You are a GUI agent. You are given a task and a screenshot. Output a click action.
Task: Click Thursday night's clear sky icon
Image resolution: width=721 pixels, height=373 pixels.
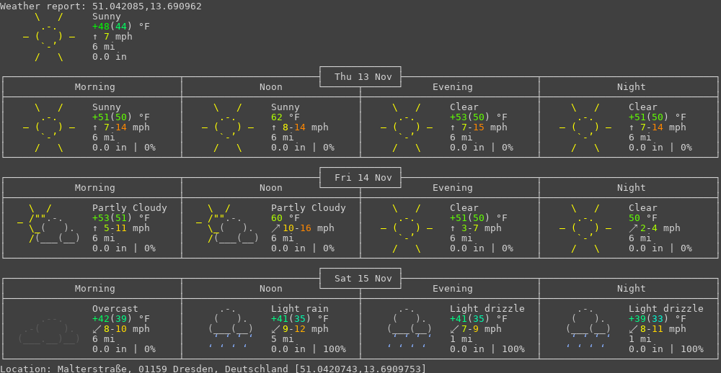tap(585, 127)
